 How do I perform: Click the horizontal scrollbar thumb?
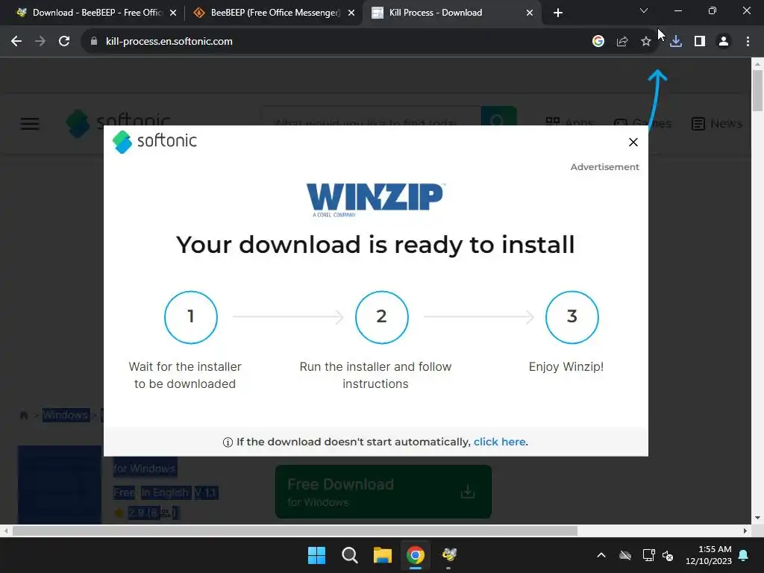[295, 530]
